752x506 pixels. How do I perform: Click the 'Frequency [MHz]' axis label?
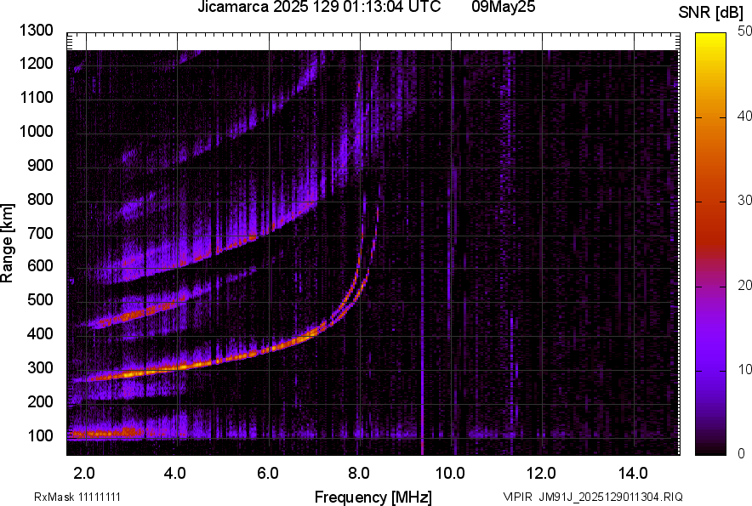[373, 497]
